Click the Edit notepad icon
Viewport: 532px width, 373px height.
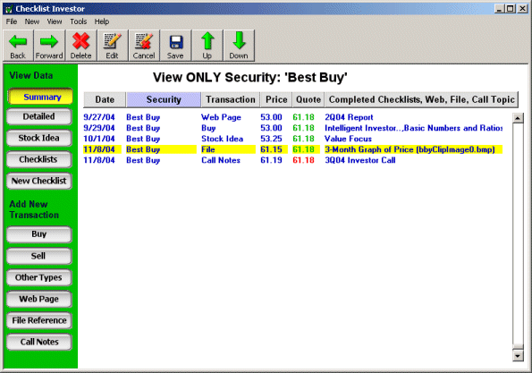(112, 41)
